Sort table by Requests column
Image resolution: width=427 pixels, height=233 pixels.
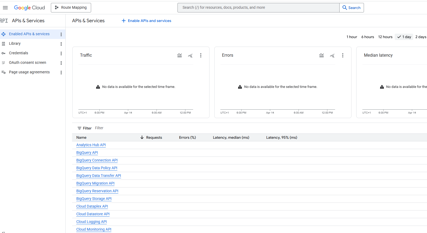154,137
